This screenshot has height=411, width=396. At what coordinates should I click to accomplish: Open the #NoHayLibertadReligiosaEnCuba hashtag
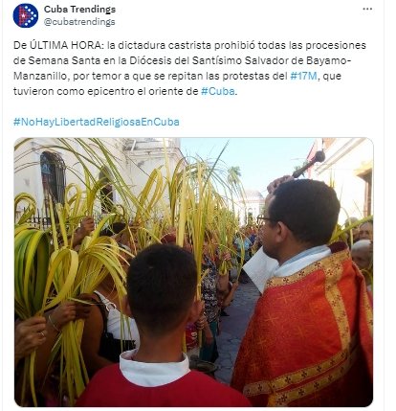(97, 122)
